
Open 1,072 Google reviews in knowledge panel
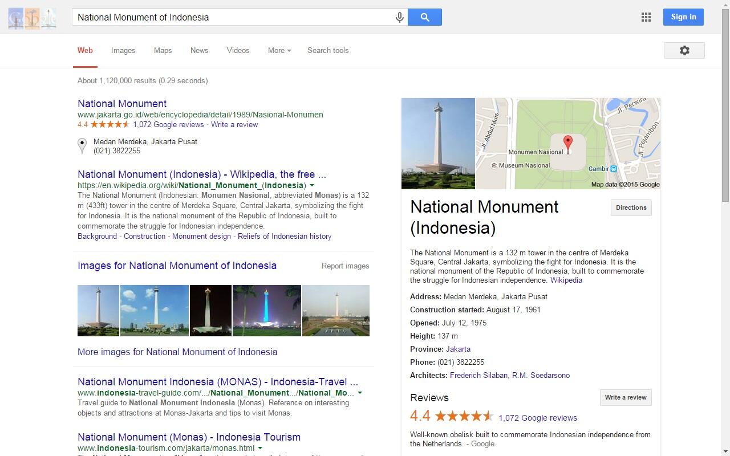[538, 418]
